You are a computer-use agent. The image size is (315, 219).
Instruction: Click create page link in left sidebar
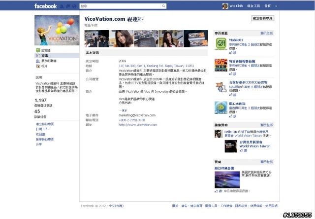45,124
